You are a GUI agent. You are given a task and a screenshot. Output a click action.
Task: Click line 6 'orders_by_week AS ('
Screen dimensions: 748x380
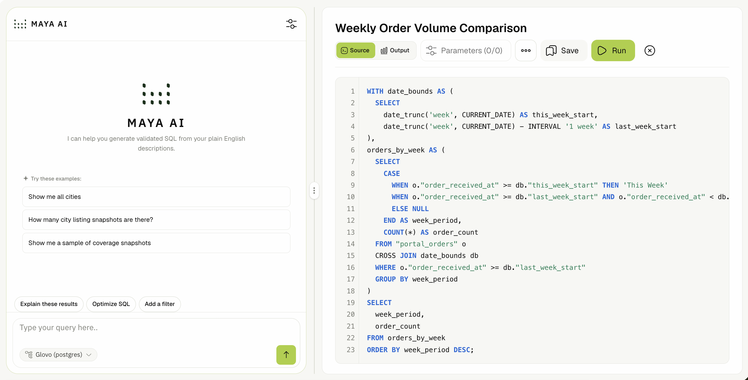(x=406, y=150)
